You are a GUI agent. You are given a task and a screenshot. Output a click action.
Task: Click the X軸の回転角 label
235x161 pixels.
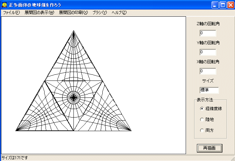coord(208,61)
